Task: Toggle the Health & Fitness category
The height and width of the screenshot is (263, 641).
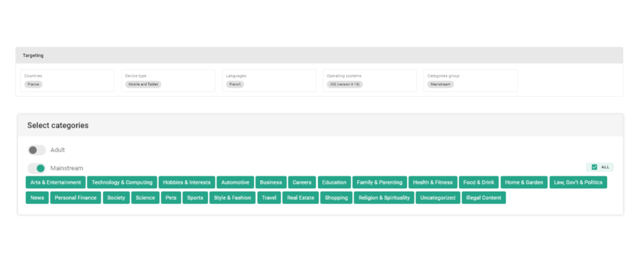Action: coord(433,182)
